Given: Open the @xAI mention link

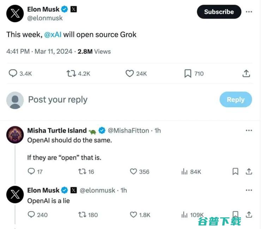Looking at the screenshot, I should (53, 35).
